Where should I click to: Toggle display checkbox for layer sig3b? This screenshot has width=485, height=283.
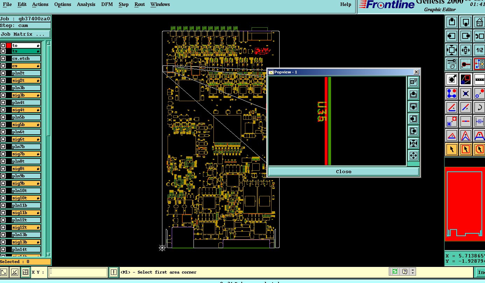click(x=3, y=95)
